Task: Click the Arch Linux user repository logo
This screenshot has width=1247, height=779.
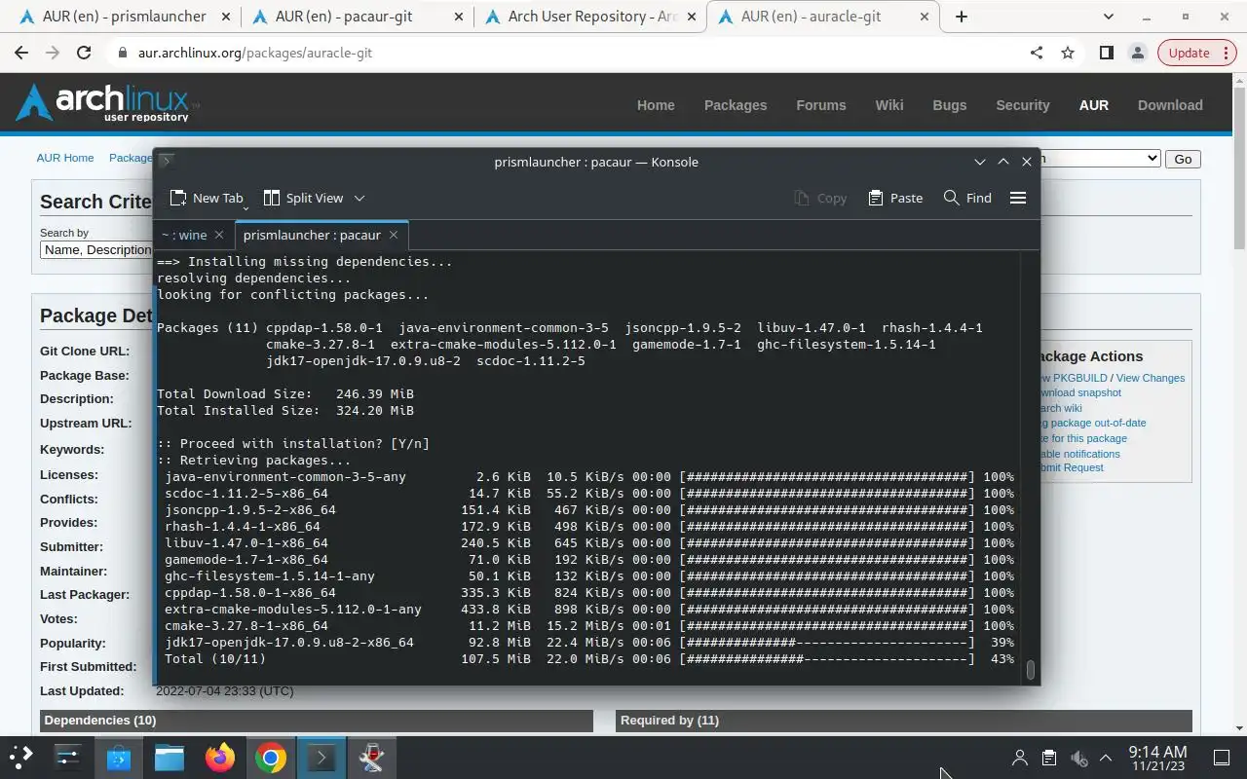Action: pos(106,103)
